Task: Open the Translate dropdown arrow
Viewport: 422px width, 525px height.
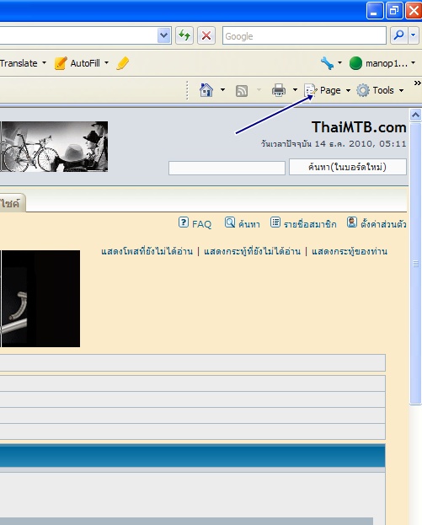Action: pos(44,63)
